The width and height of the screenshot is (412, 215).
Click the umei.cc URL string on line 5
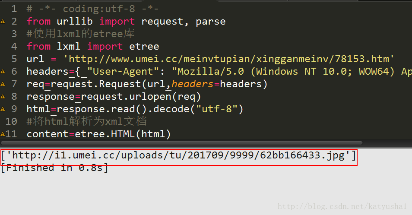tap(228, 59)
